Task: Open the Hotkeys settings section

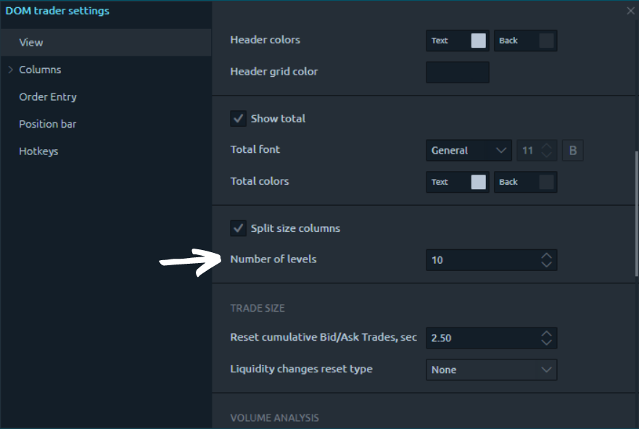Action: (37, 151)
